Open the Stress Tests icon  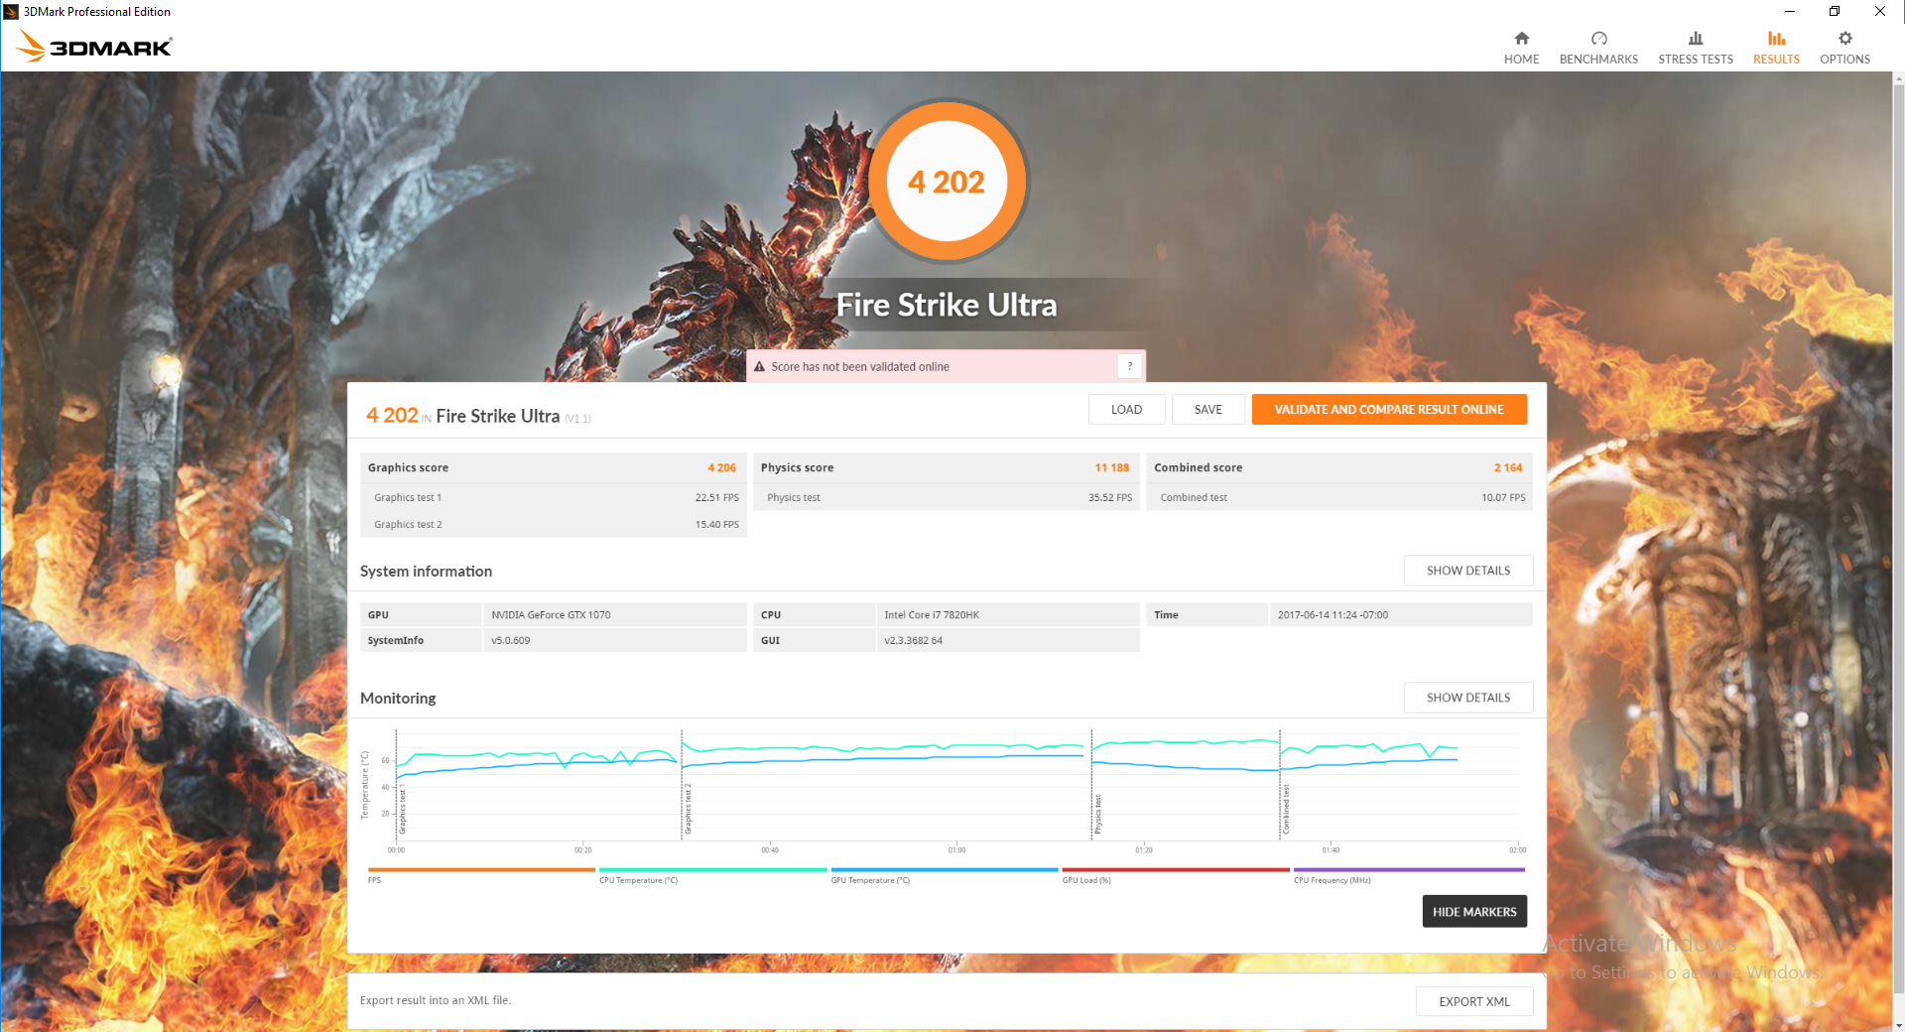click(1696, 39)
